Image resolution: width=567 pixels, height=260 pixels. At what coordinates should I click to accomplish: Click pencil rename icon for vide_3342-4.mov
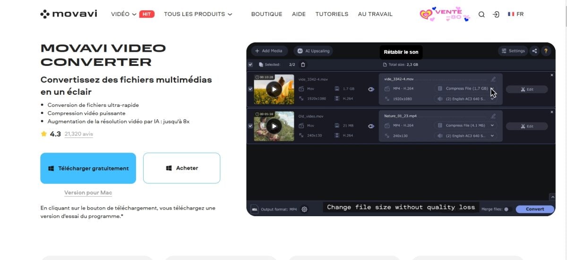pyautogui.click(x=493, y=79)
